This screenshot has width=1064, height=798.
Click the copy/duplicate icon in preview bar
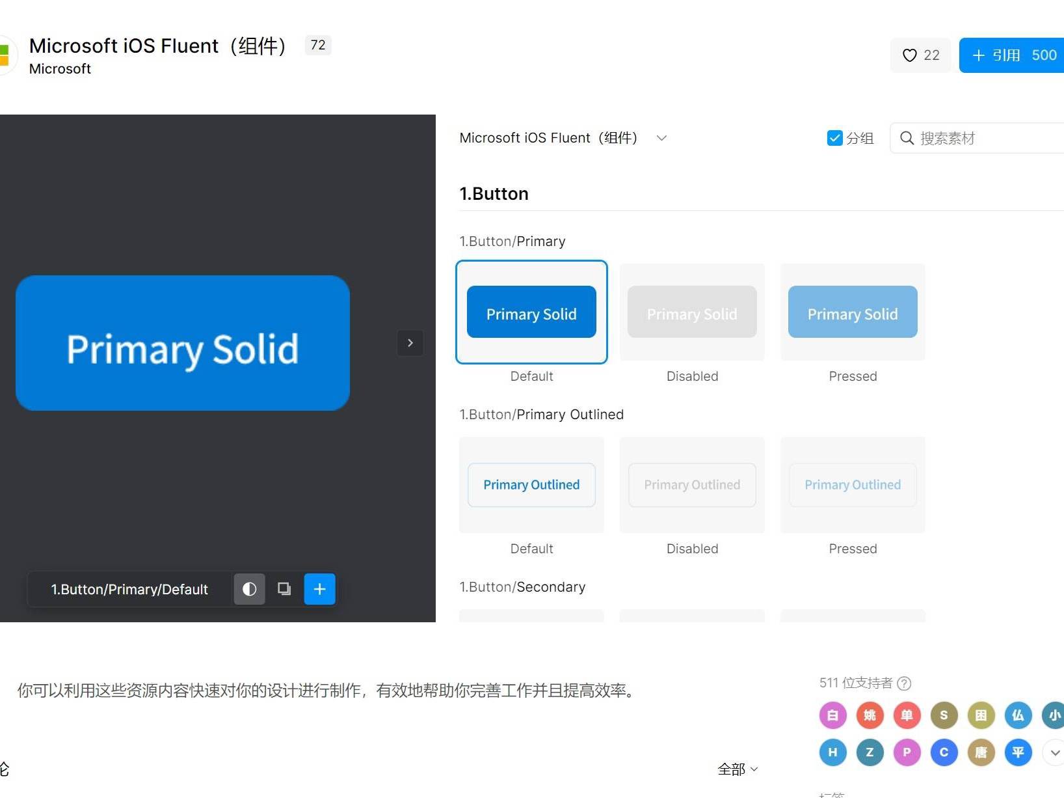pyautogui.click(x=284, y=589)
